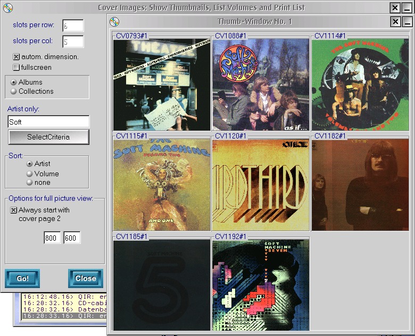The width and height of the screenshot is (415, 336).
Task: Click the SelectCriteria button
Action: pos(49,137)
